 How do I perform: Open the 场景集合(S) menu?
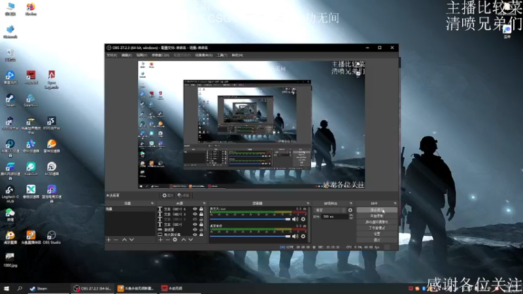coord(203,56)
